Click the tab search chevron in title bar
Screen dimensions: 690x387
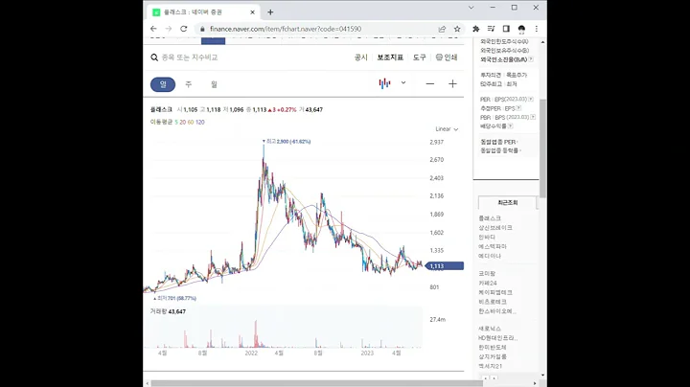471,8
